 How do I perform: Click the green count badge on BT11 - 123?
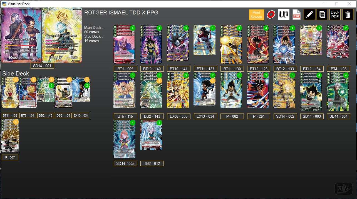coord(213,28)
